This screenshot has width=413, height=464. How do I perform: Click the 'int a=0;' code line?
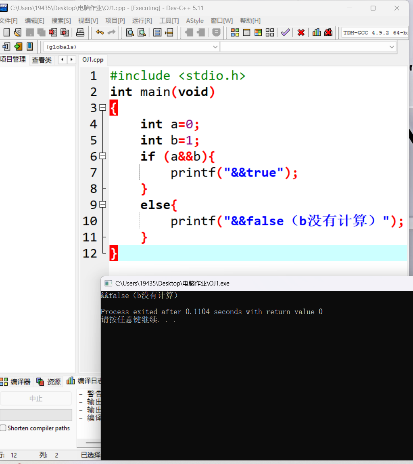coord(170,124)
